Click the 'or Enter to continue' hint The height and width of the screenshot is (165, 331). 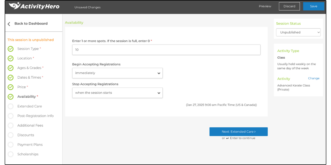pos(239,138)
